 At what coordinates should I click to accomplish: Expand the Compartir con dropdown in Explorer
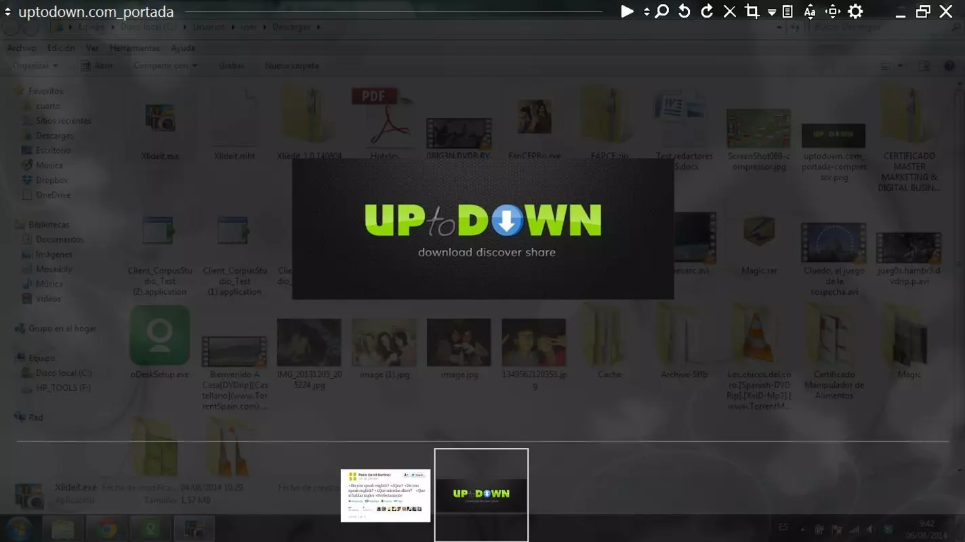coord(165,66)
